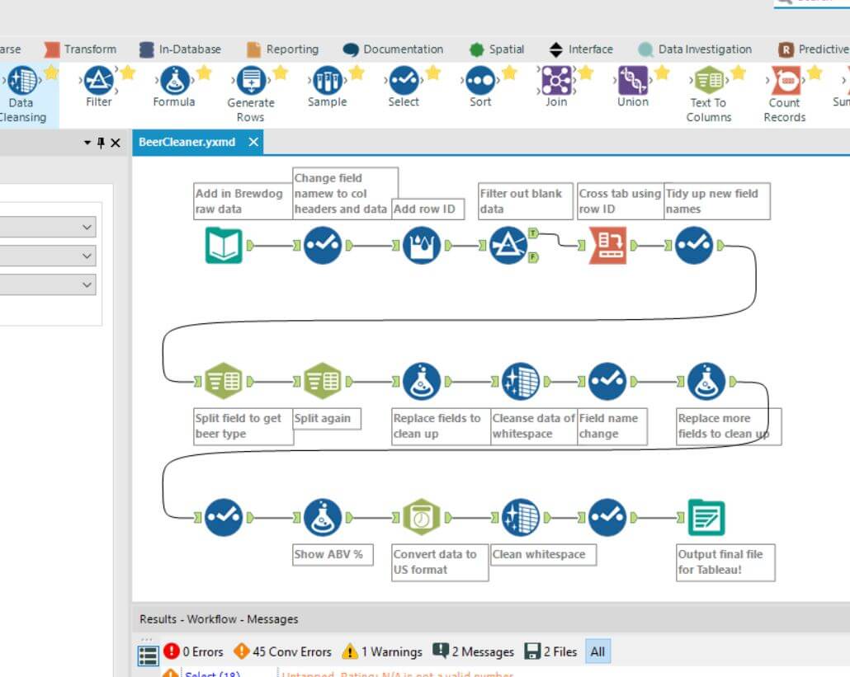
Task: Select the Output Data node for Tableau
Action: point(706,517)
